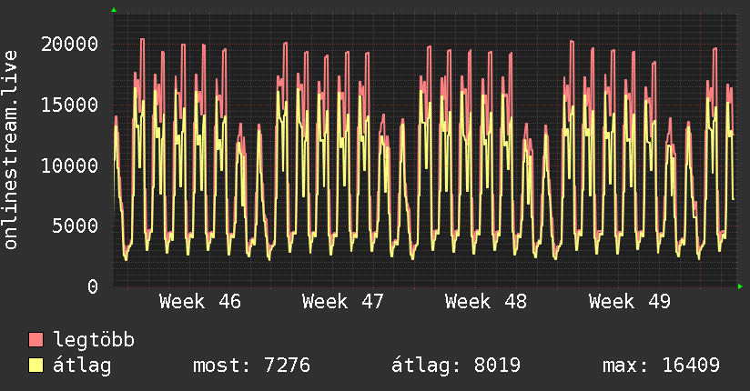Click the 0 Y-axis tick label
Screen dimensions: 750x391
93,286
